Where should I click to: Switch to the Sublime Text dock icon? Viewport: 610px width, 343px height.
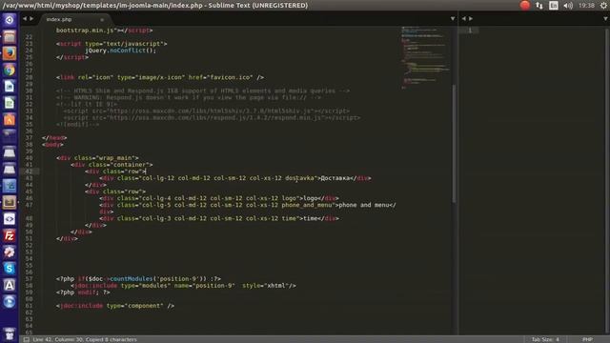click(10, 202)
